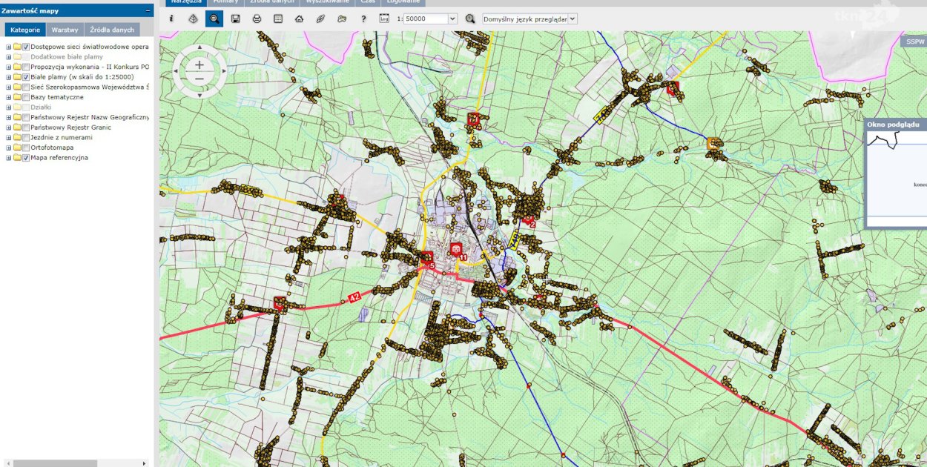The height and width of the screenshot is (467, 927).
Task: Toggle the Bazy tematyczne checkbox
Action: tap(26, 97)
